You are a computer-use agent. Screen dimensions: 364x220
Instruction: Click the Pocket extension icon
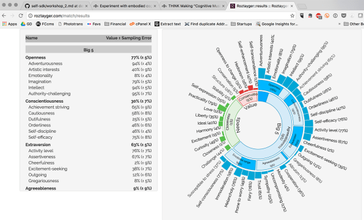click(x=344, y=15)
